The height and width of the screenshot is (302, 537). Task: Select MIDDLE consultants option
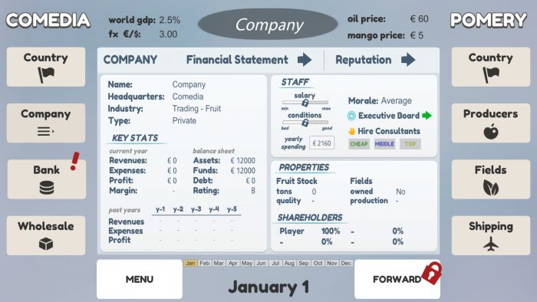click(x=384, y=144)
